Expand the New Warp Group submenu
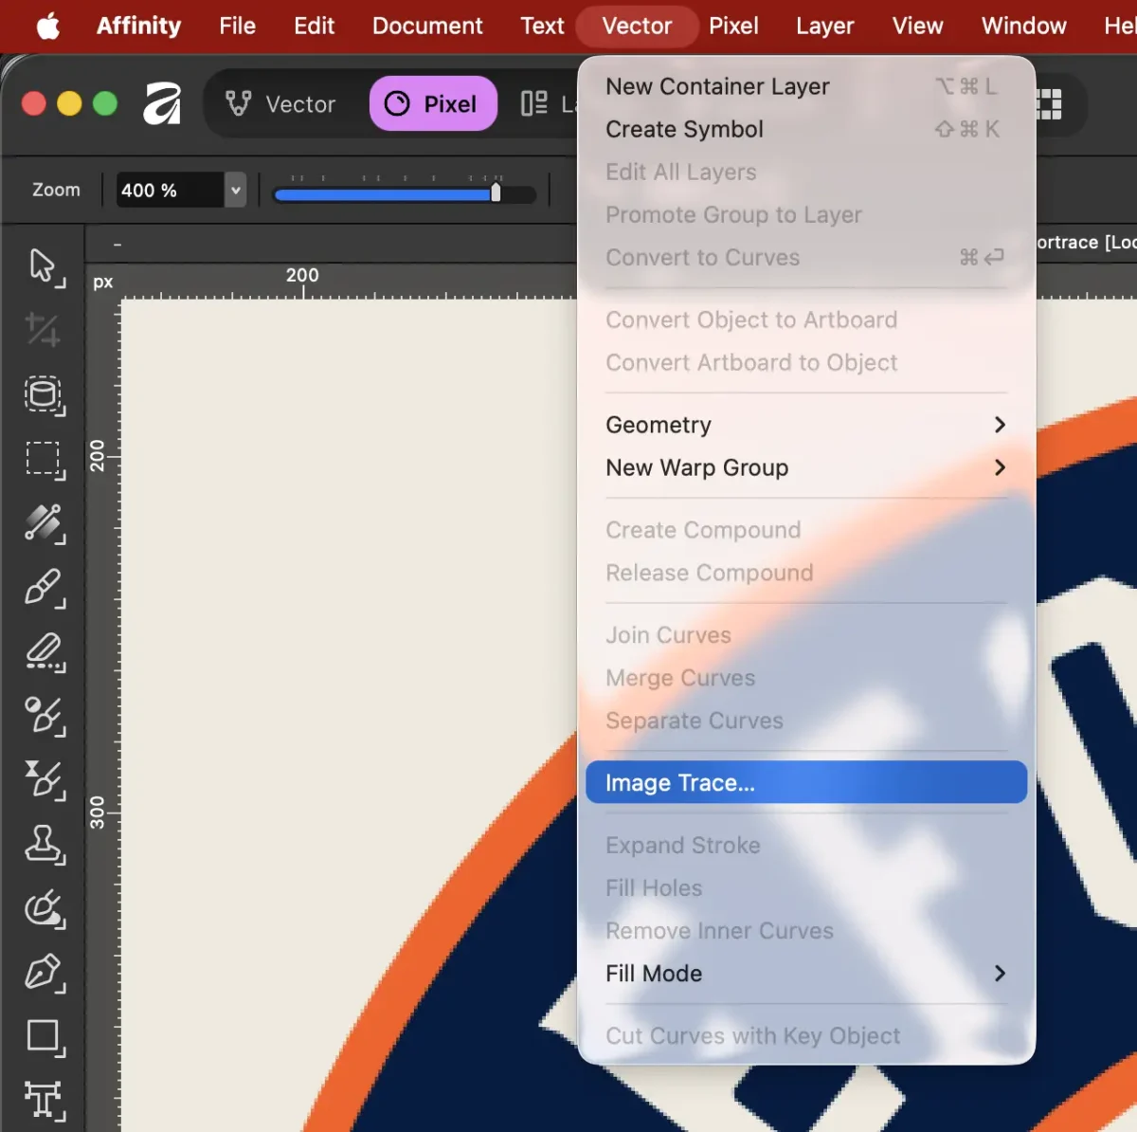This screenshot has width=1137, height=1132. pyautogui.click(x=805, y=467)
